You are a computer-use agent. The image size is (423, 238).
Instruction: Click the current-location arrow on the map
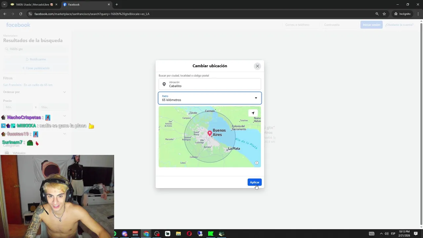253,113
